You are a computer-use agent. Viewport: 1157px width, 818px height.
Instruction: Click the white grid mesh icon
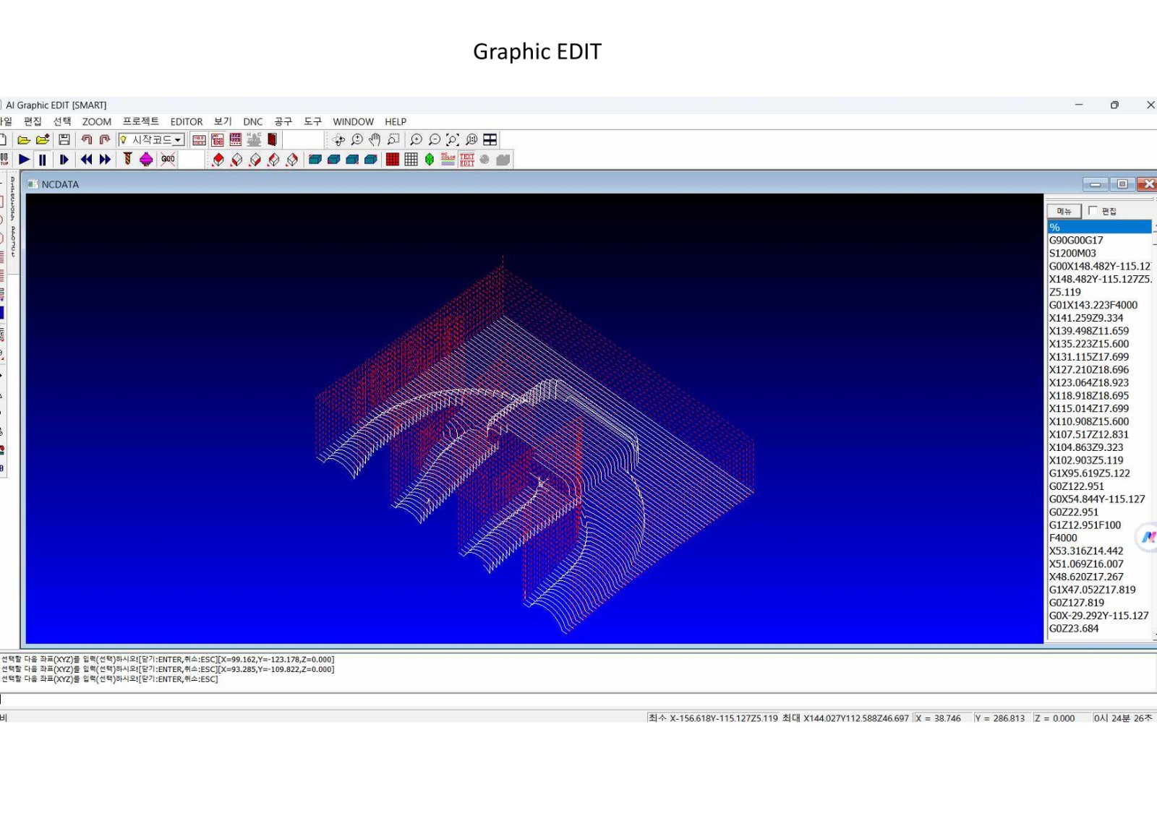tap(411, 159)
